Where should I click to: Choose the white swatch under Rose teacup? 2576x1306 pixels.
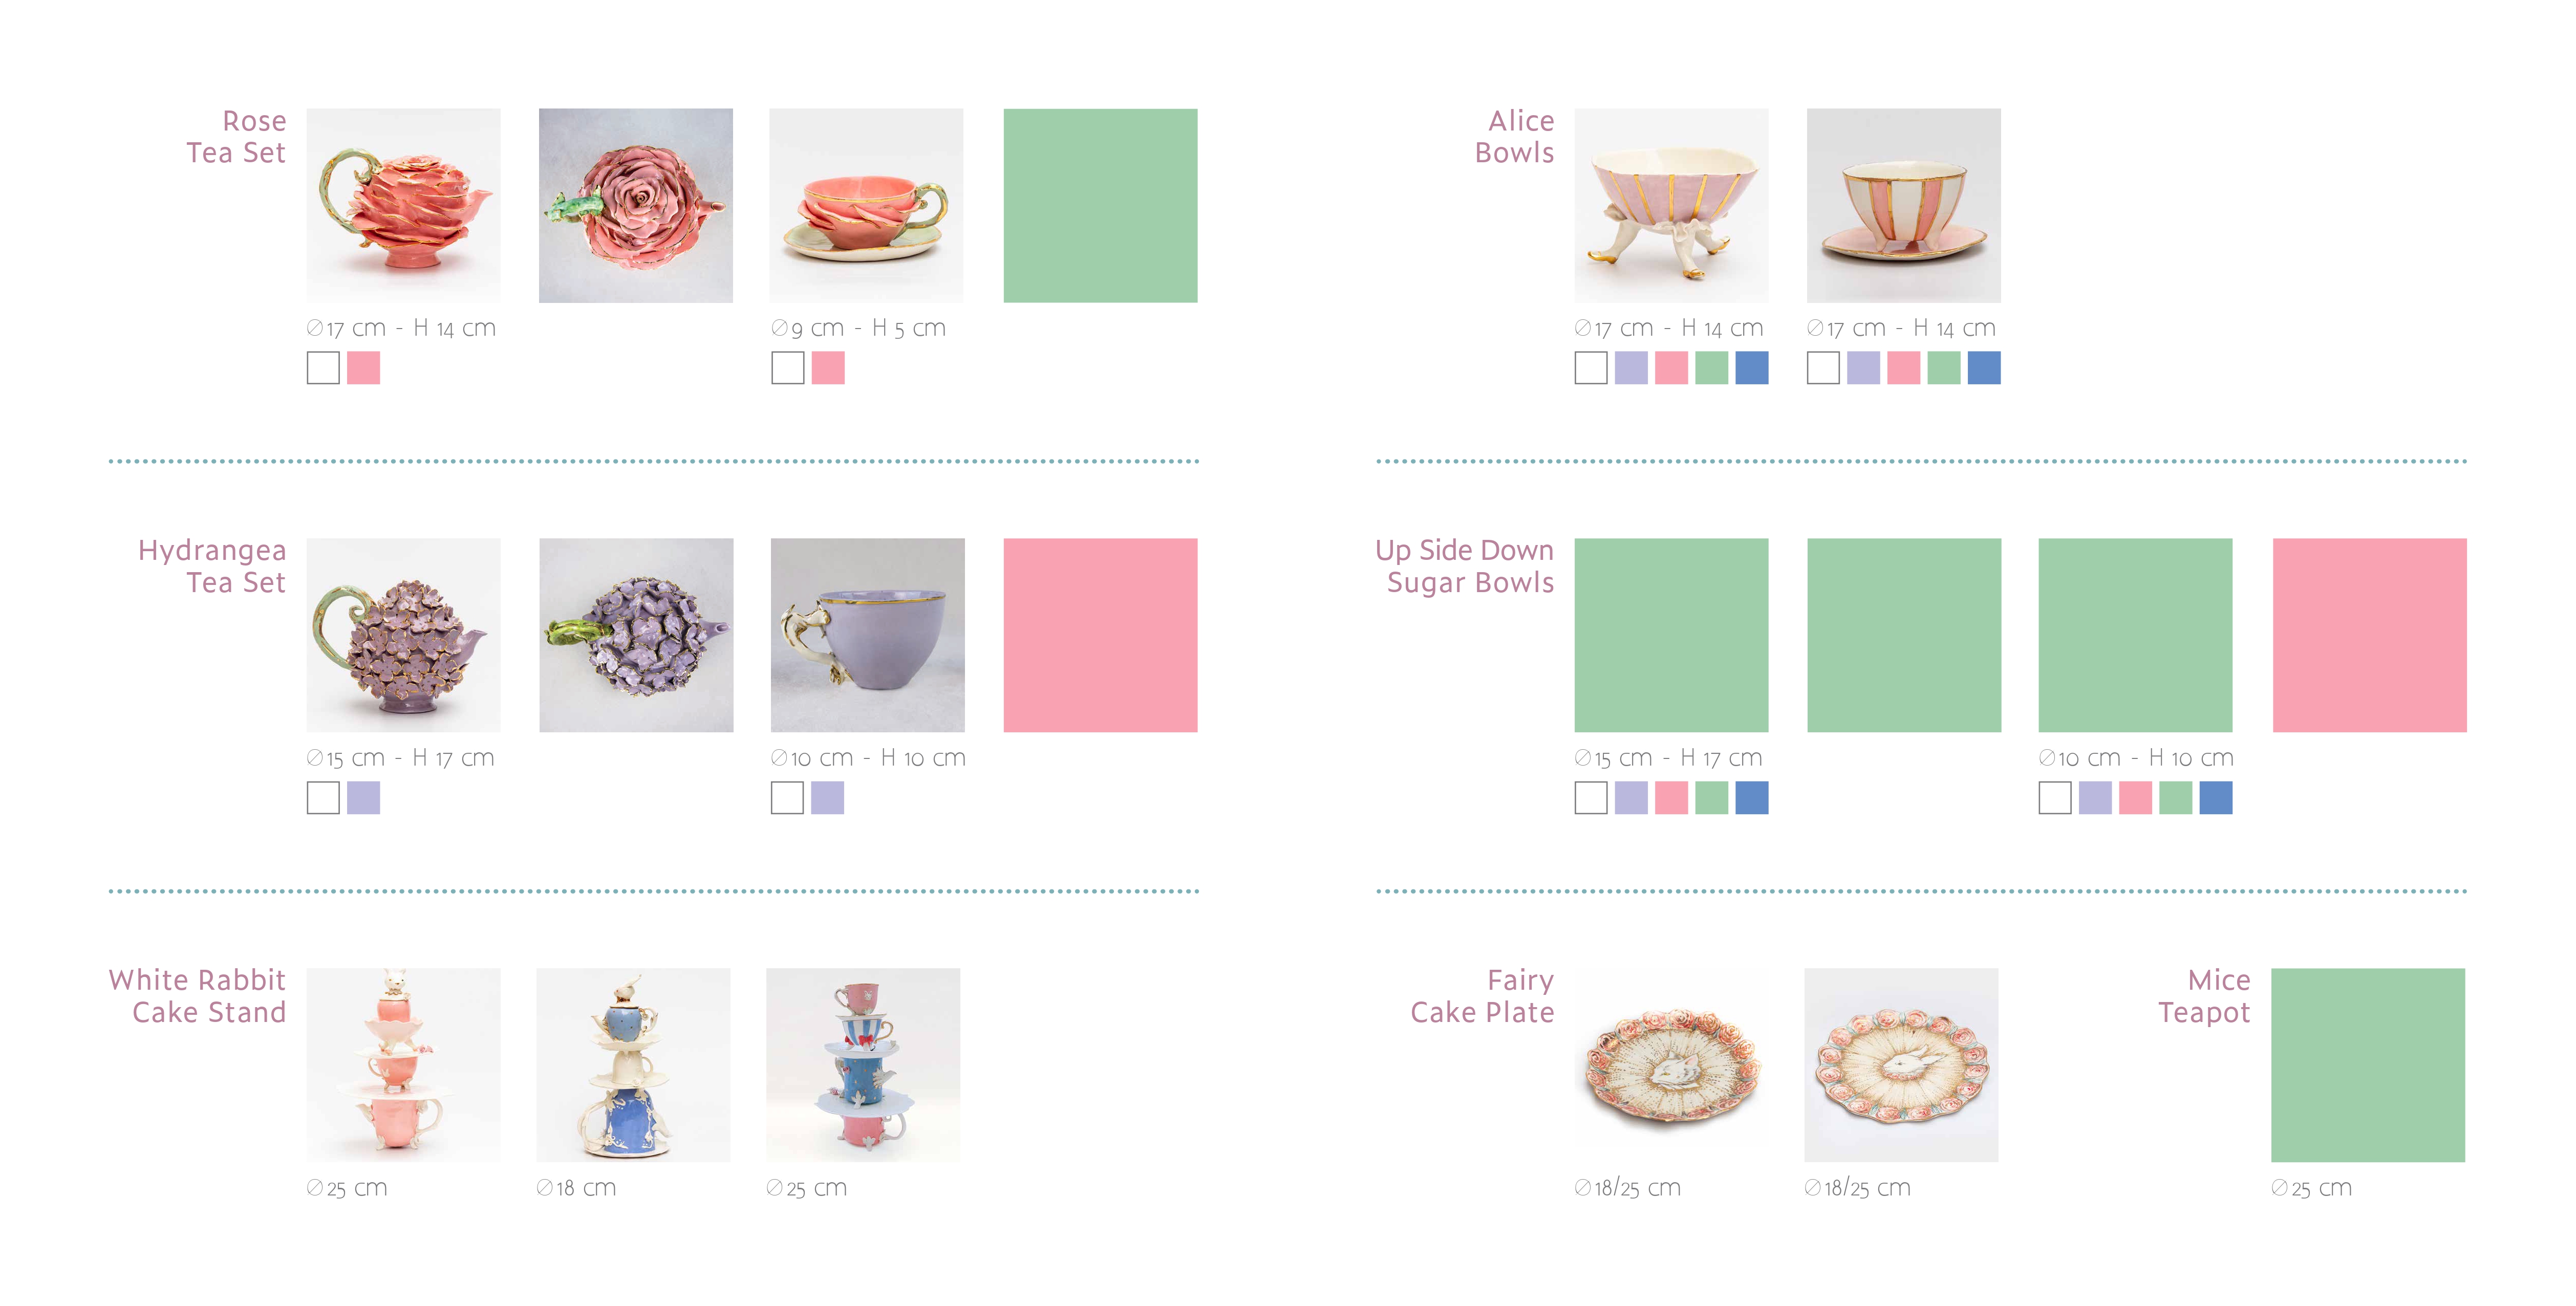click(x=787, y=368)
